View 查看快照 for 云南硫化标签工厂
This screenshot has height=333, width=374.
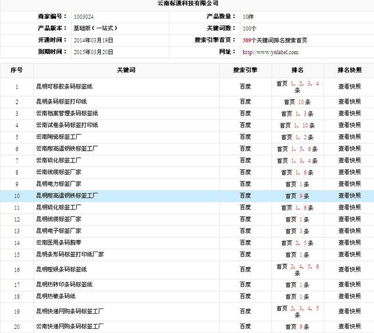tap(350, 160)
